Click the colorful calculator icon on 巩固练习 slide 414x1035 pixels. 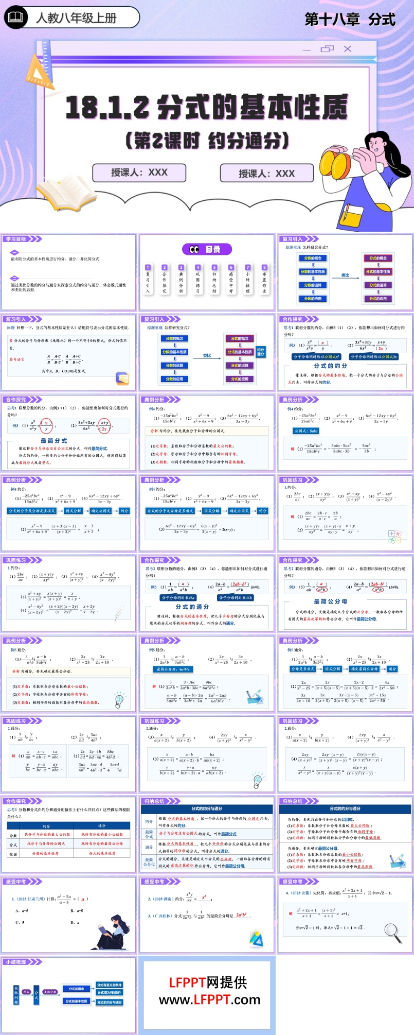pyautogui.click(x=394, y=537)
